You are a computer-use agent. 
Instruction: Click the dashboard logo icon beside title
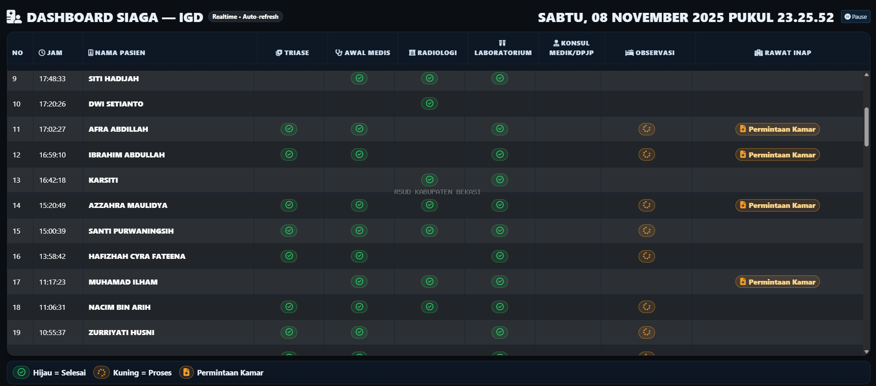tap(14, 17)
